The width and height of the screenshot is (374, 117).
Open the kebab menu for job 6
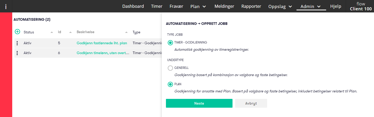17,53
